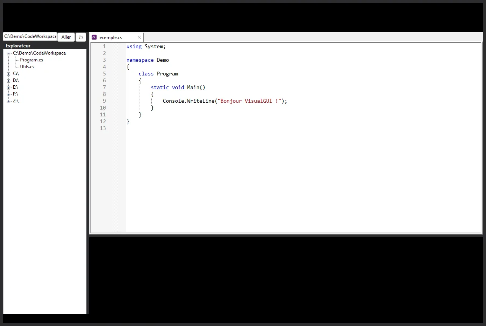Expand the F:\ drive node
The width and height of the screenshot is (486, 326).
click(x=8, y=94)
